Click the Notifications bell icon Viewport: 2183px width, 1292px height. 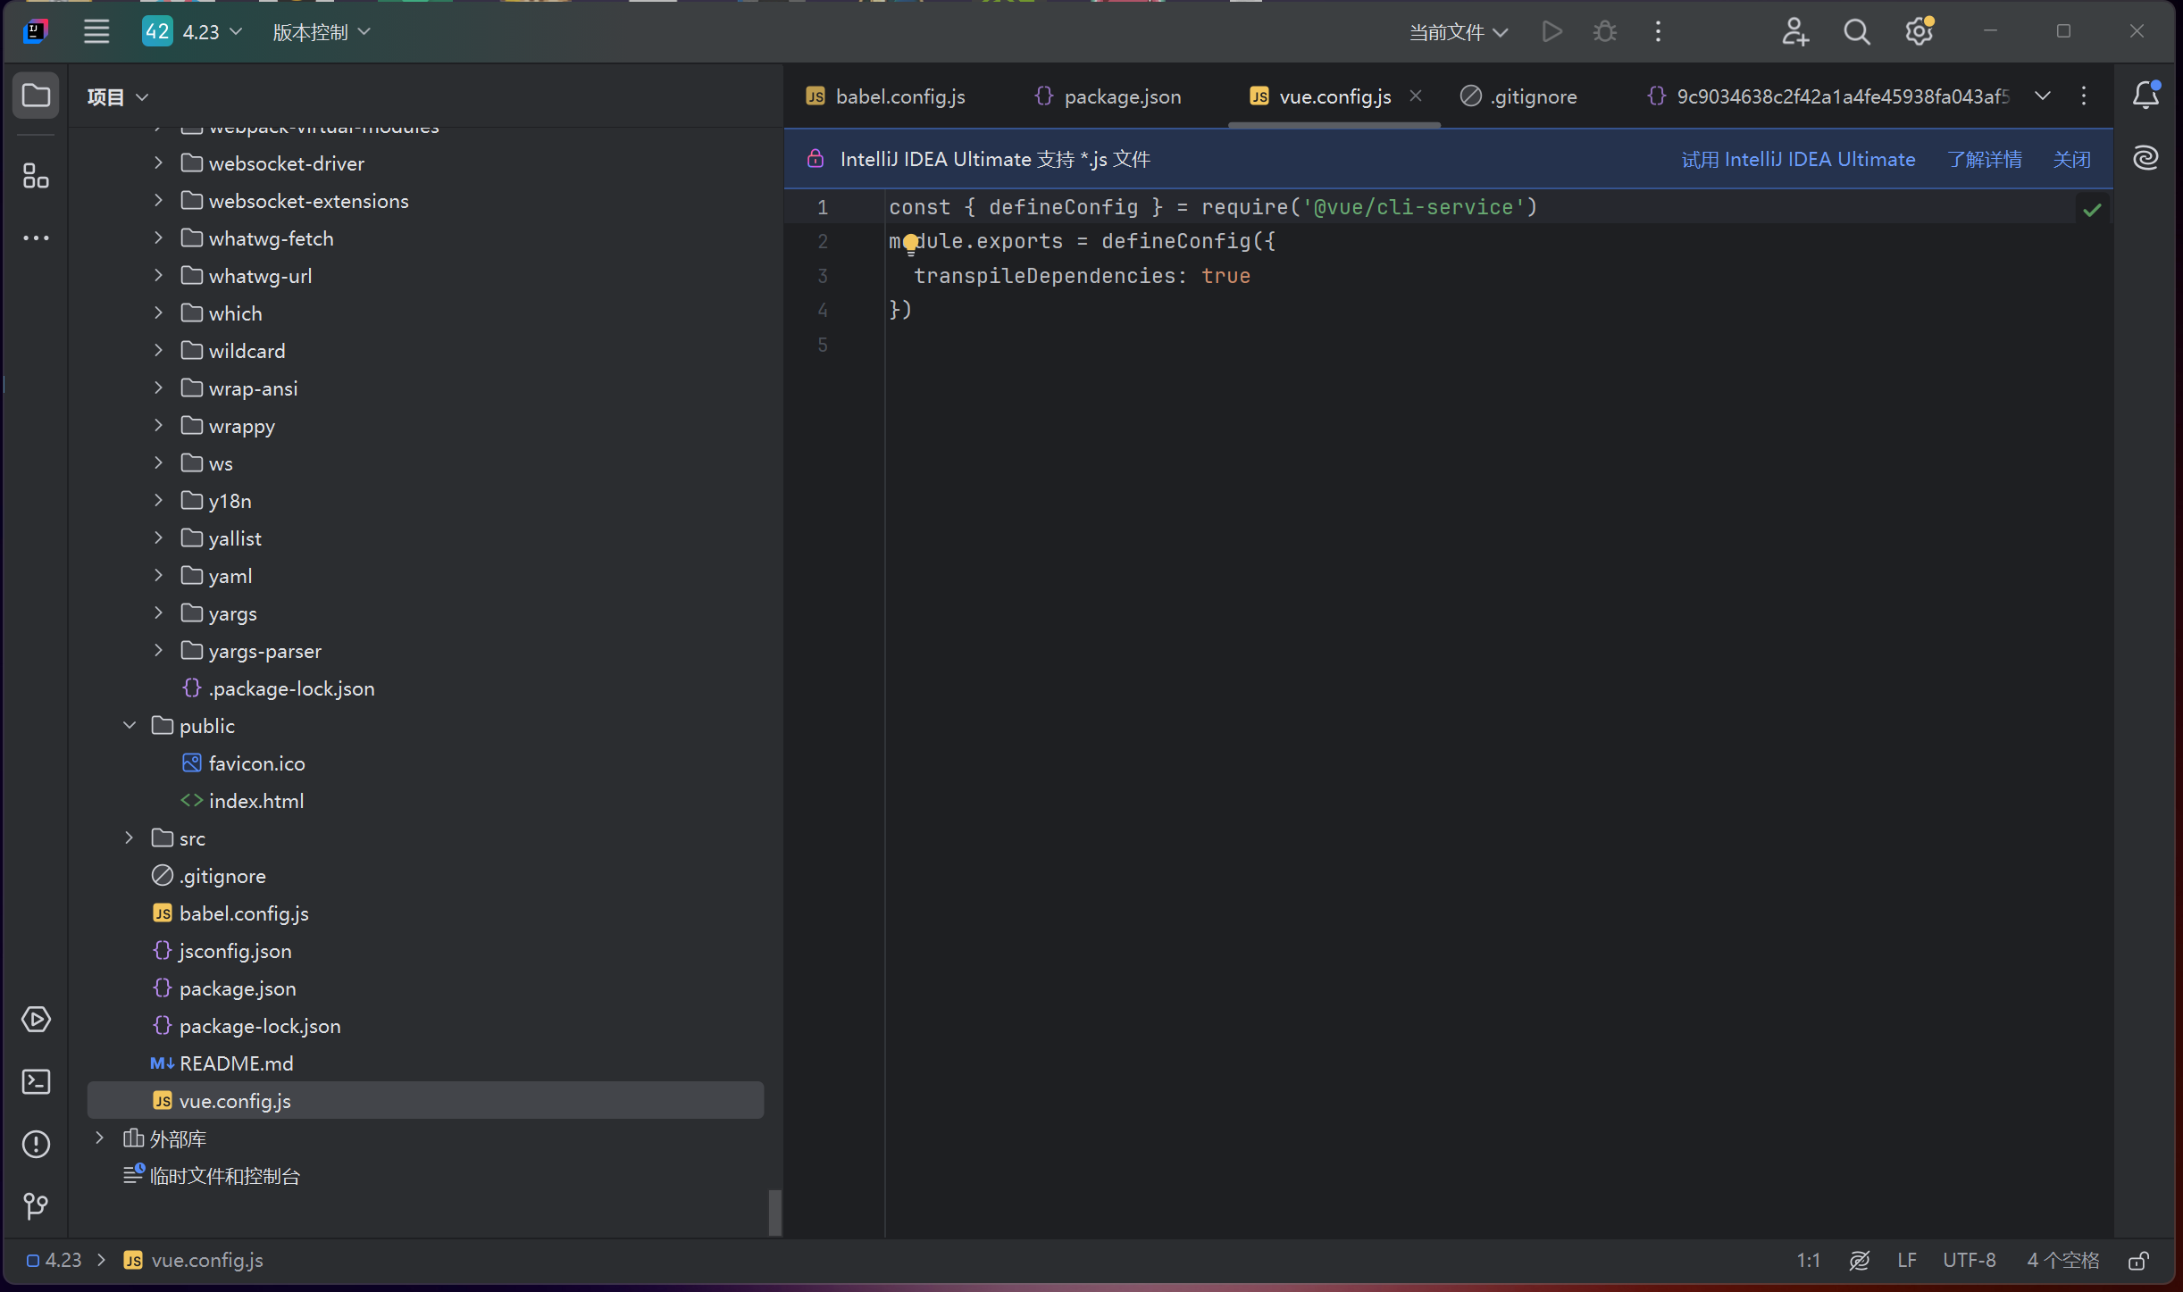[2145, 96]
